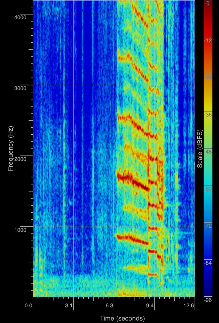
Task: Pick the -24 dBFS level on color scale
Action: pyautogui.click(x=208, y=77)
